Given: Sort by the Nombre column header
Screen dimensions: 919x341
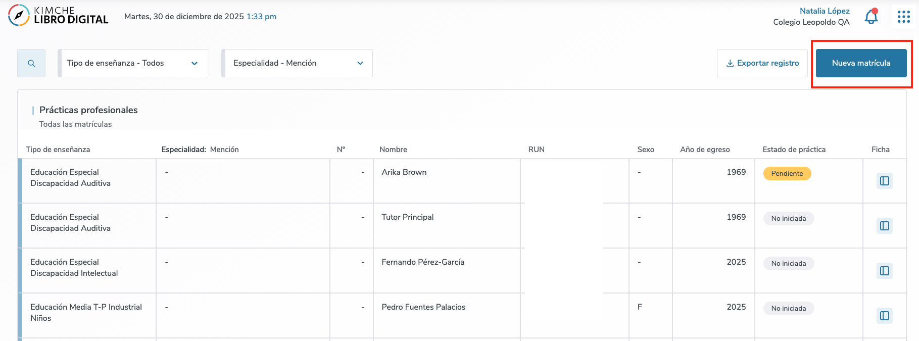Looking at the screenshot, I should pos(393,150).
